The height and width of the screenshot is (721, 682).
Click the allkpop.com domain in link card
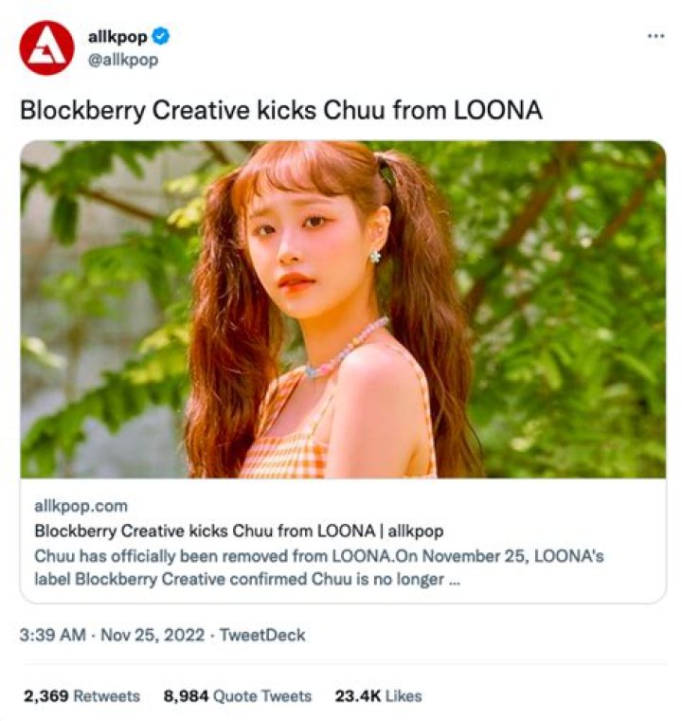(x=81, y=506)
